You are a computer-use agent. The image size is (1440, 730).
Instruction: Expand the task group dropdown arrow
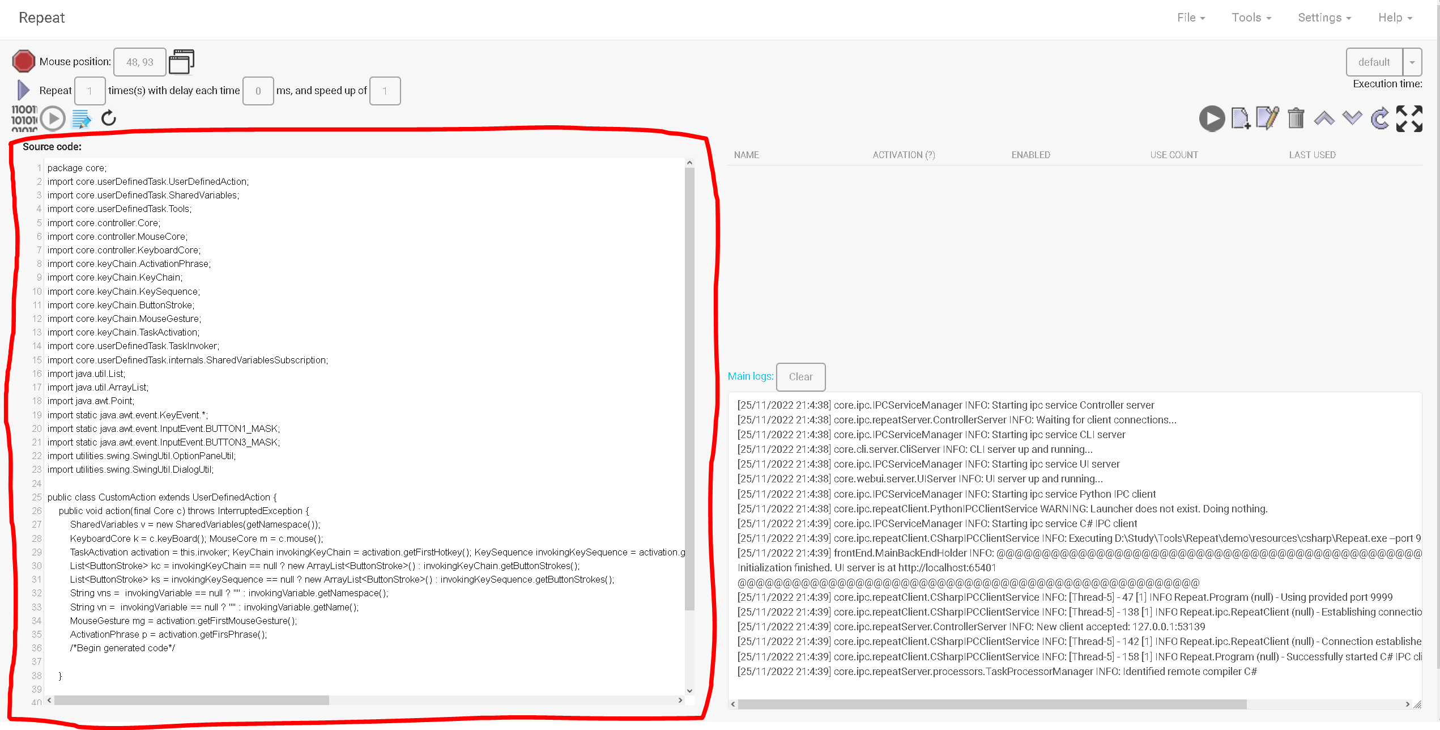1412,62
